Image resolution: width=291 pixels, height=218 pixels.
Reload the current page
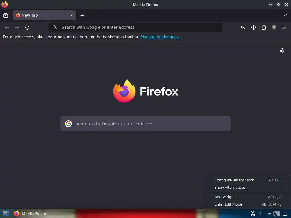coord(27,28)
